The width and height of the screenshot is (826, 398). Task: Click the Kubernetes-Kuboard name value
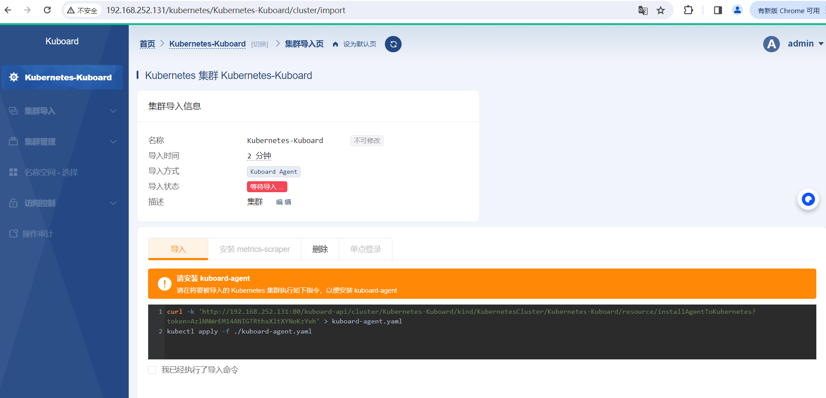click(x=285, y=140)
